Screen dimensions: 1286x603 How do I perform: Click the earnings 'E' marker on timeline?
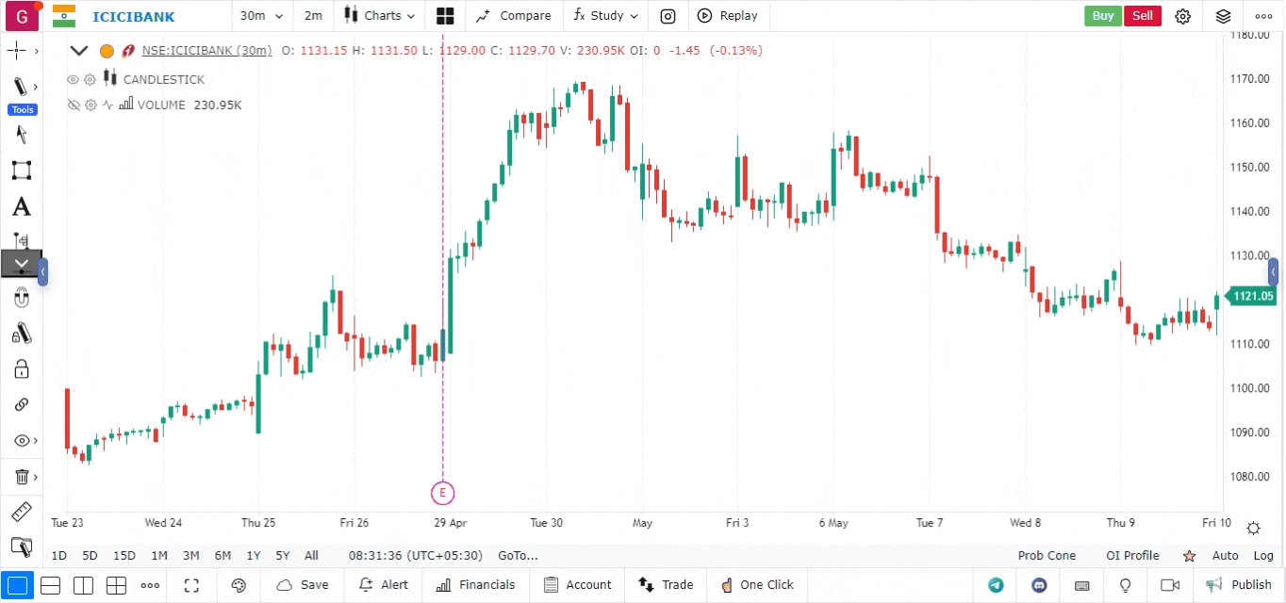click(x=442, y=492)
